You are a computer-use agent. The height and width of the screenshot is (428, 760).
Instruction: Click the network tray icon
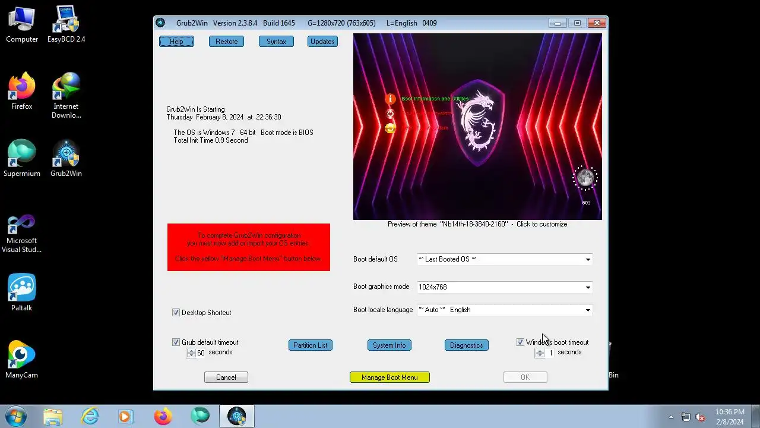point(686,417)
